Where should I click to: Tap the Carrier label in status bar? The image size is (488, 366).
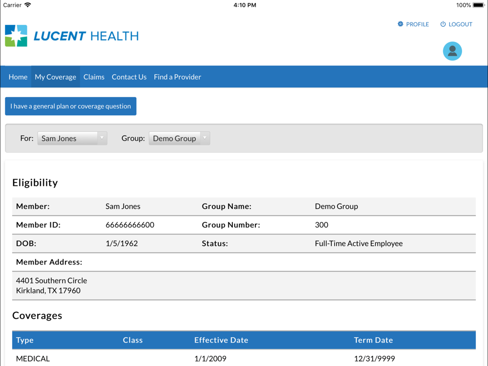[12, 5]
